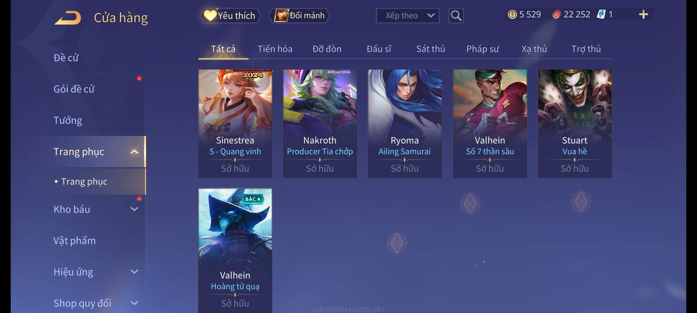Expand the Kho báu menu chevron
Screen dimensions: 697x313
(134, 209)
